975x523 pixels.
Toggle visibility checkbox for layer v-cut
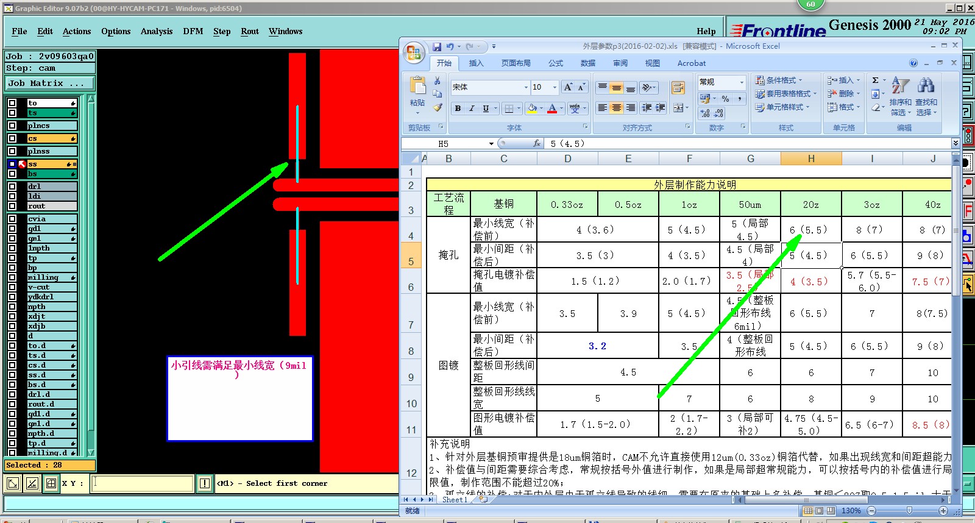(x=12, y=287)
